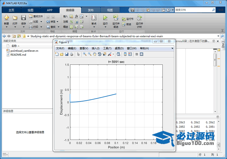Click the Breakpoints icon in ribbon
Screen dimensions: 227x159
[94, 17]
